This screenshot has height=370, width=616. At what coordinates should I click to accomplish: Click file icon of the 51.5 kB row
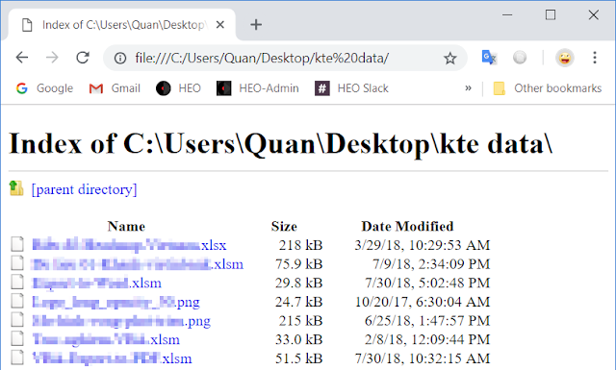coord(17,358)
